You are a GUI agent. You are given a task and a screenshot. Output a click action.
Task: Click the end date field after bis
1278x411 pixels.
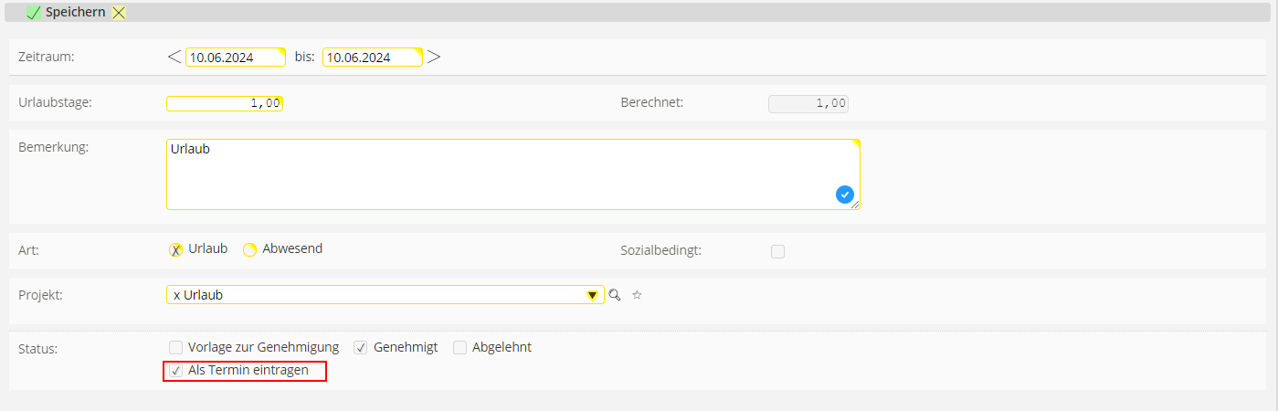[372, 58]
